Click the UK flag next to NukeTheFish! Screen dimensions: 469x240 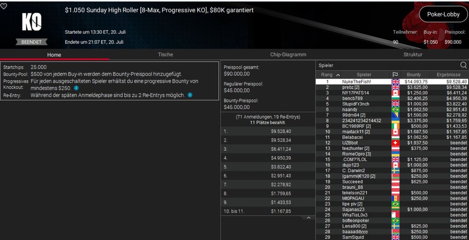coord(395,81)
